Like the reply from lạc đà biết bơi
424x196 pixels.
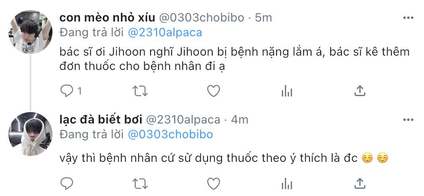tap(213, 184)
